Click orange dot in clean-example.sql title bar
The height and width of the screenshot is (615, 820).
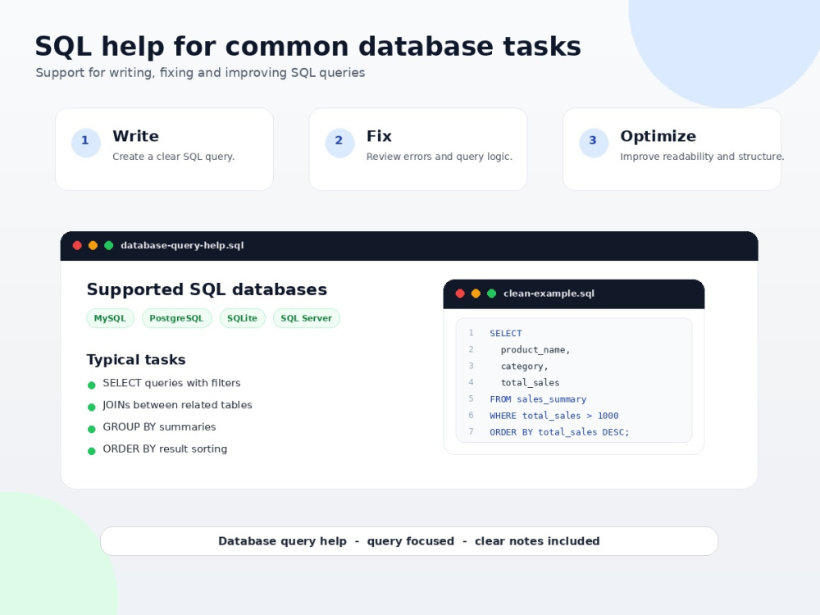pyautogui.click(x=476, y=294)
